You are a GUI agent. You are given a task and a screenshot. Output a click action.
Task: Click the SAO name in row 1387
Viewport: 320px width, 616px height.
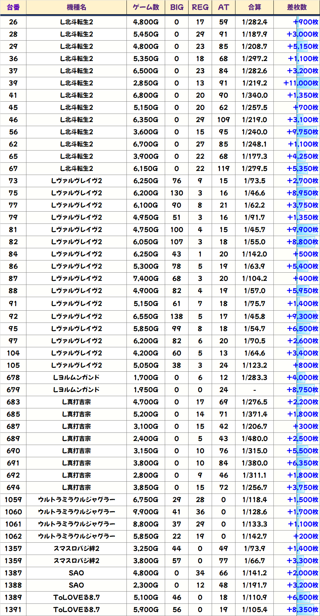pos(76,573)
